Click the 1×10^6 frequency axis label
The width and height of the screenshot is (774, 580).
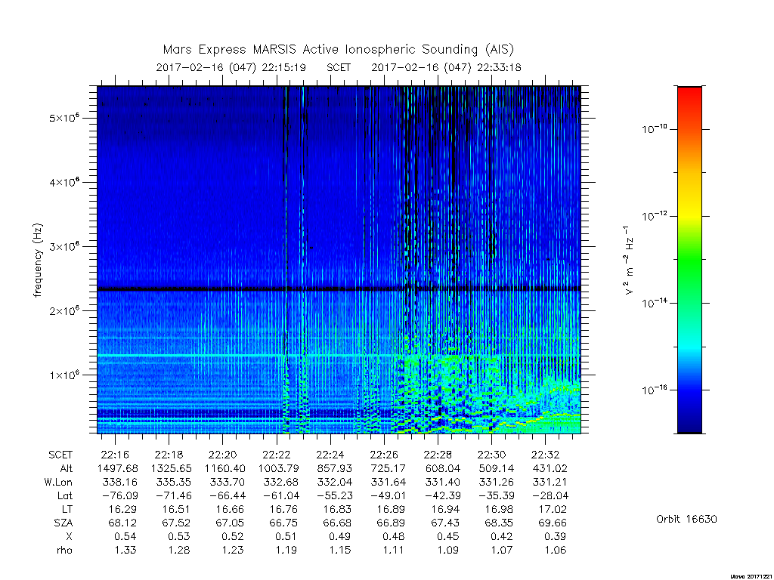(65, 375)
